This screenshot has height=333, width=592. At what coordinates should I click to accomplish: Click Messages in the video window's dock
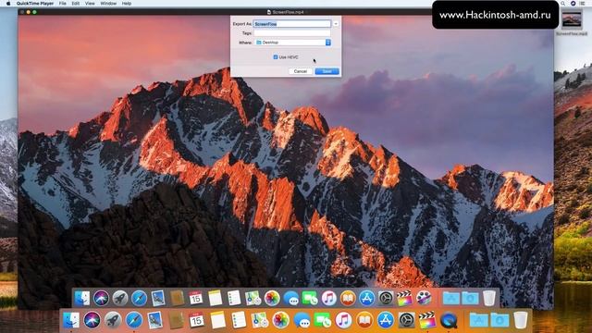(x=290, y=298)
